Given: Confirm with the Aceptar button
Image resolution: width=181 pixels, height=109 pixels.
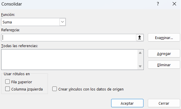Looking at the screenshot, I should point(127,103).
